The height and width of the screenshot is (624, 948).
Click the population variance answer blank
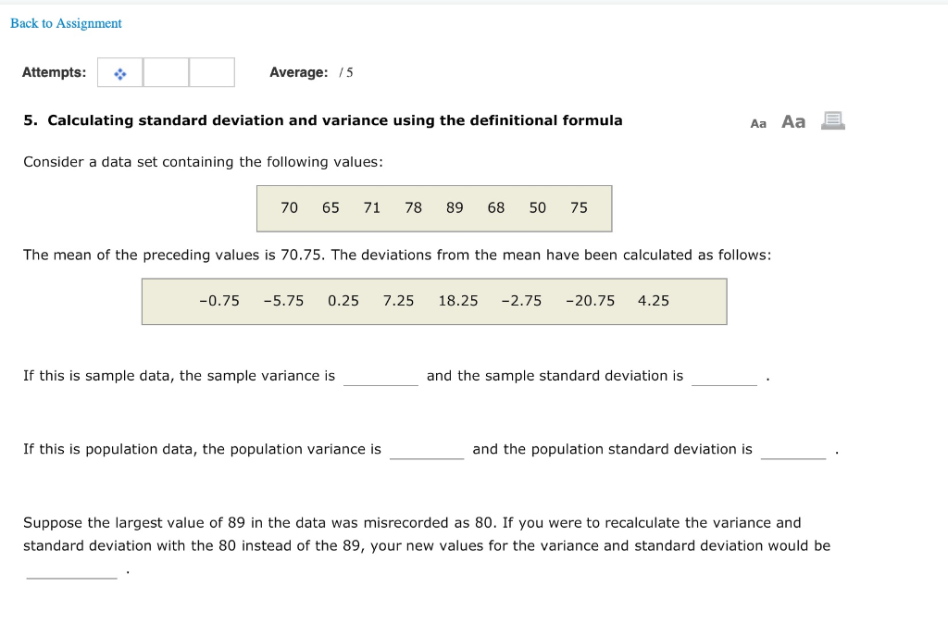point(427,451)
